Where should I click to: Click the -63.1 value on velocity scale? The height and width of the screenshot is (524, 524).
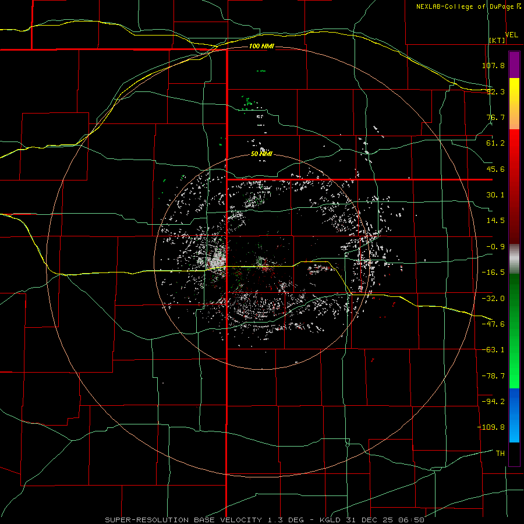tap(493, 350)
